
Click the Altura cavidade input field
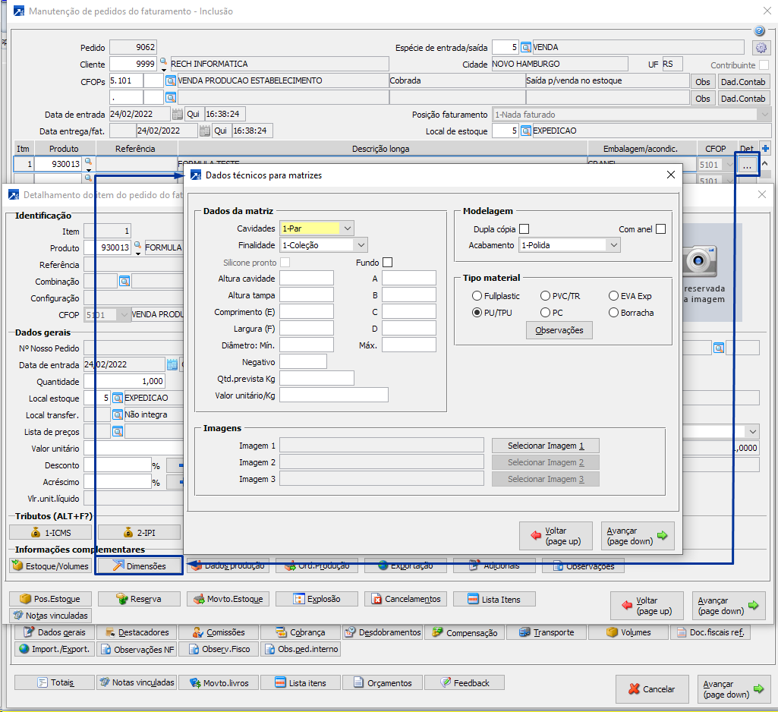307,279
